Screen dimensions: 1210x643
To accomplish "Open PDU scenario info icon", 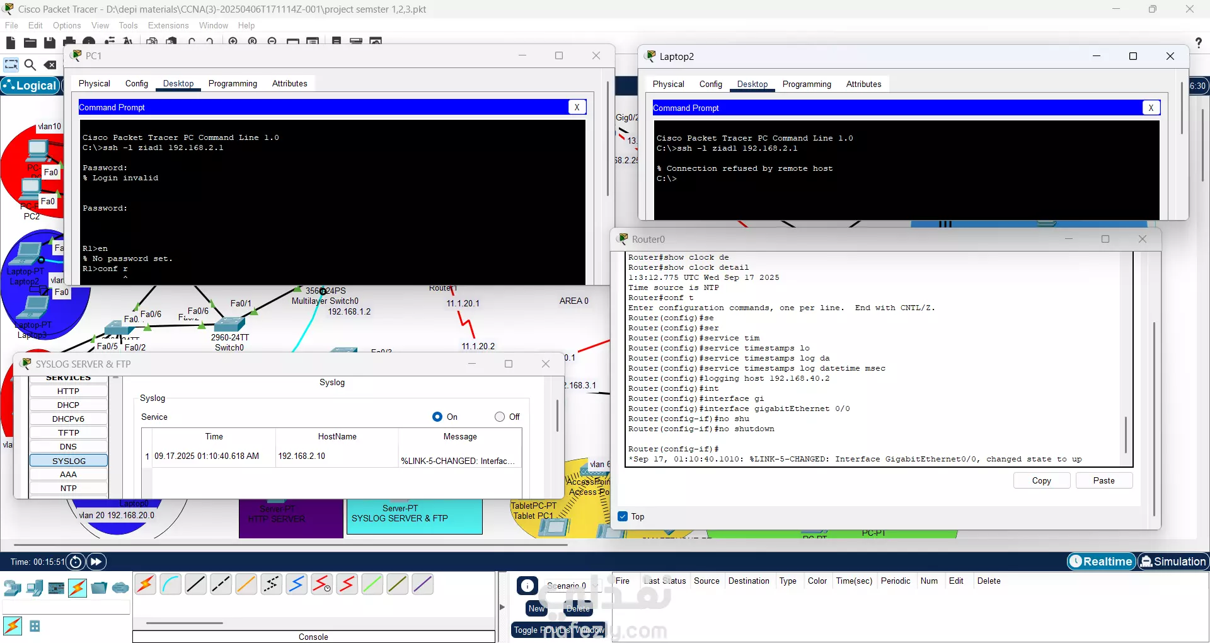I will pyautogui.click(x=527, y=586).
